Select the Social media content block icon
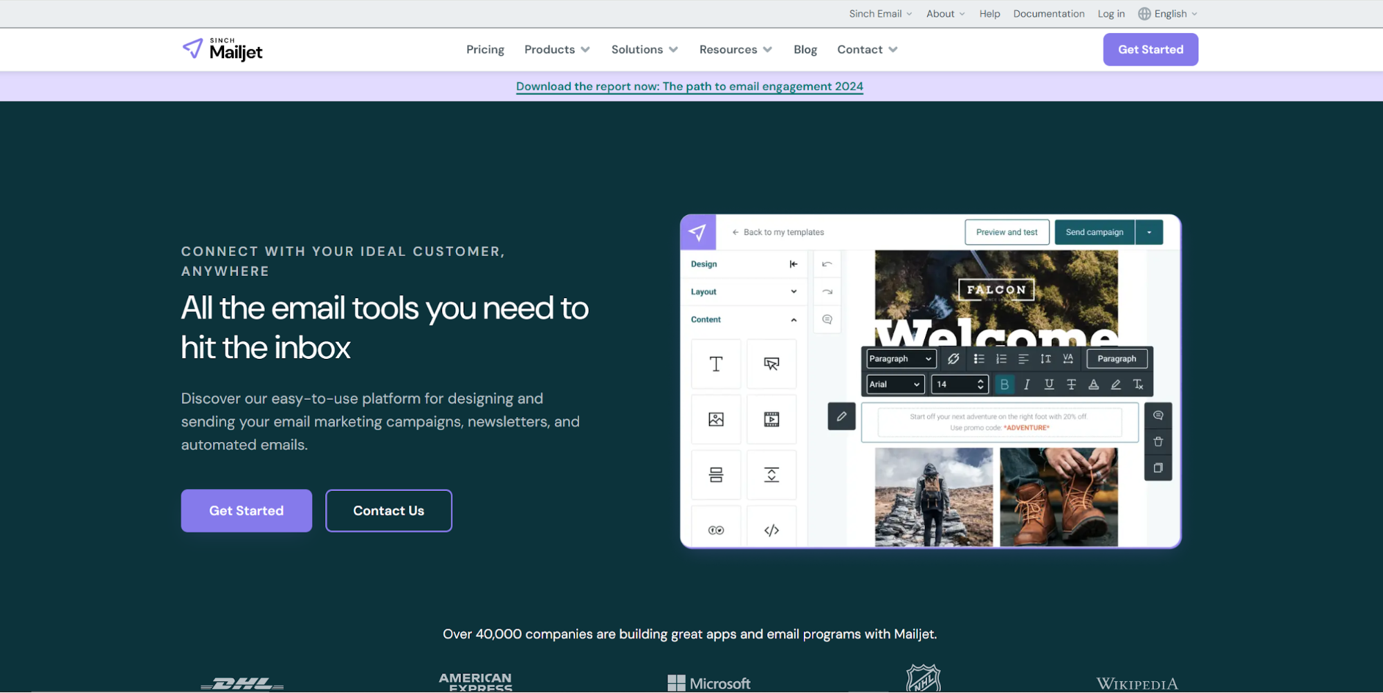 [x=716, y=530]
